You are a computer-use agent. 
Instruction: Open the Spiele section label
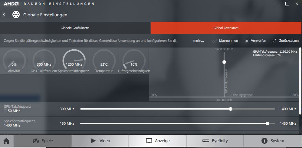click(x=48, y=141)
